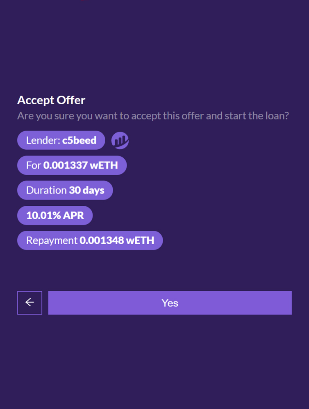Click wETH in the repayment pill

(x=140, y=240)
